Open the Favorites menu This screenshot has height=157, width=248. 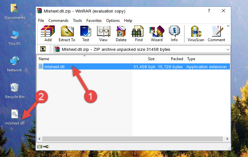94,21
